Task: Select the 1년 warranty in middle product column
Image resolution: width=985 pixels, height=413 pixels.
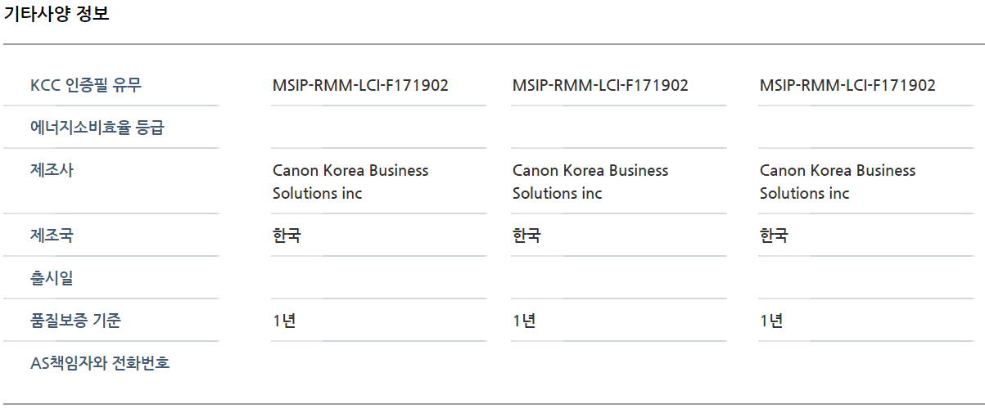Action: tap(524, 321)
